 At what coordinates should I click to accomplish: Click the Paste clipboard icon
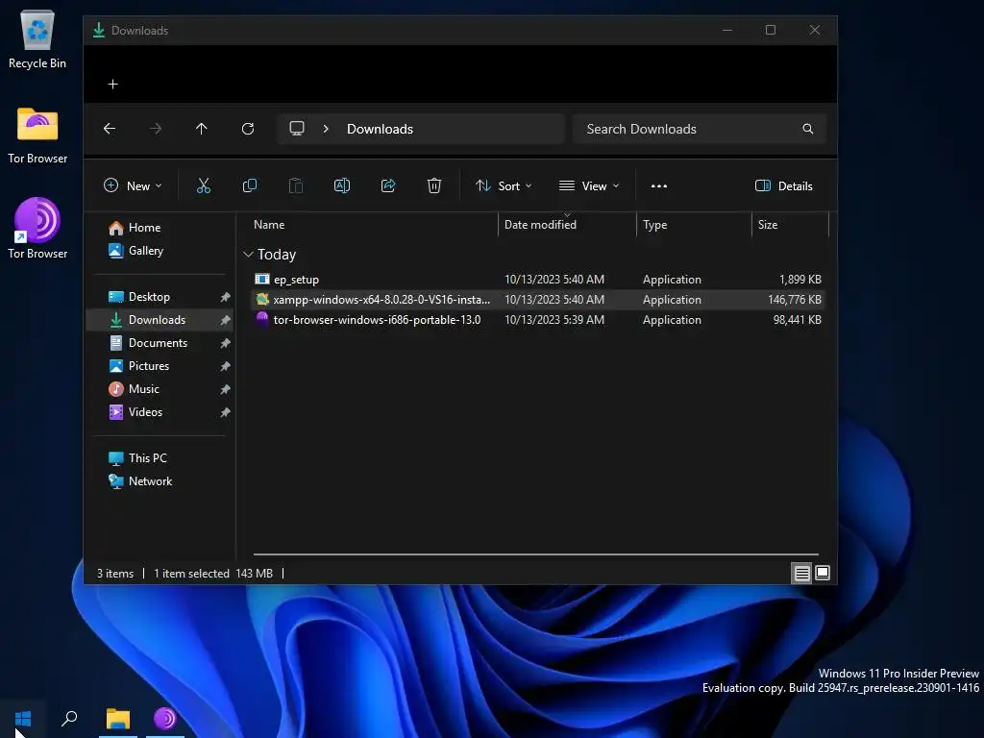pos(296,185)
